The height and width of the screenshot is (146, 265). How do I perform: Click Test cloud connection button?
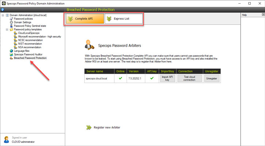pyautogui.click(x=189, y=78)
